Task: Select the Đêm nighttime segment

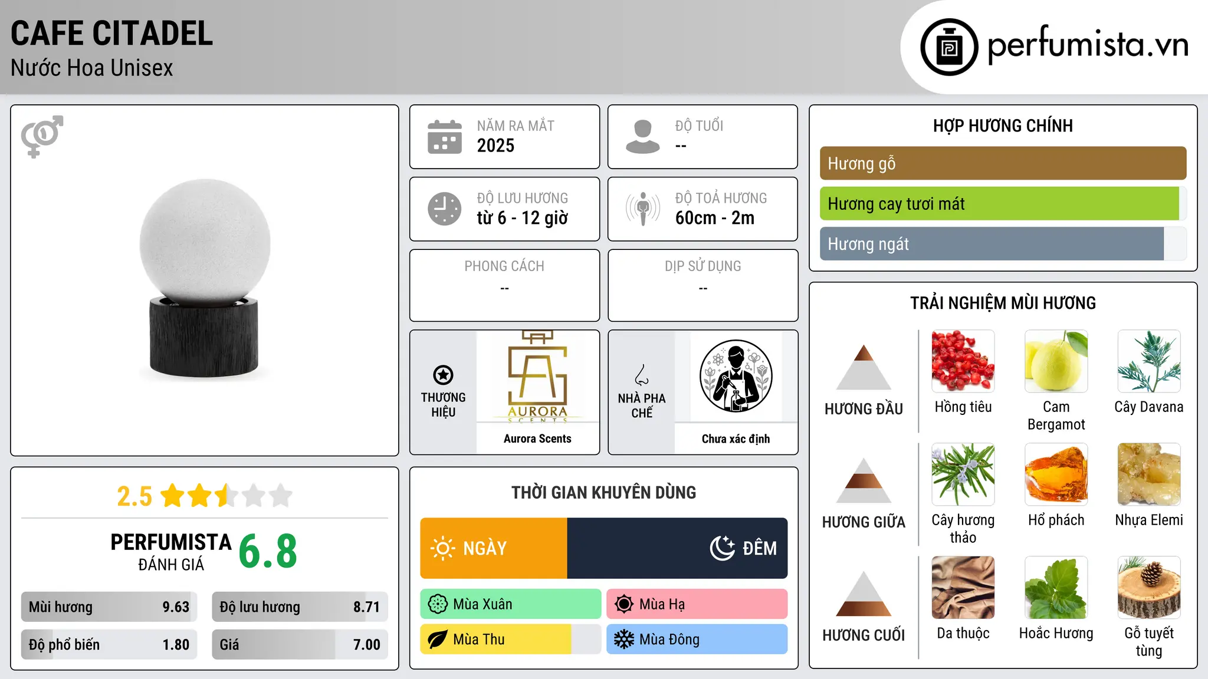Action: (677, 548)
